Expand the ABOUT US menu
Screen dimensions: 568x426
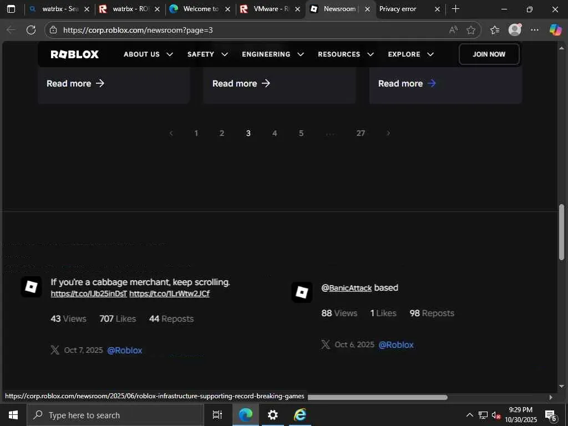[148, 54]
